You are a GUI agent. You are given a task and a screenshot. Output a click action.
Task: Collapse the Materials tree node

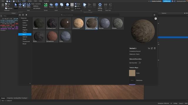20,18
